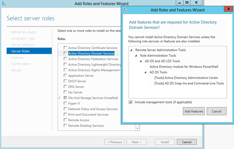Click the Add Features button
The height and width of the screenshot is (149, 234).
coord(194,111)
